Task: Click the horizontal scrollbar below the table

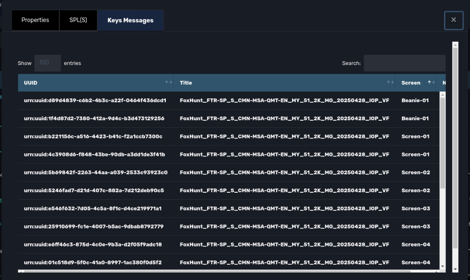Action: click(186, 271)
